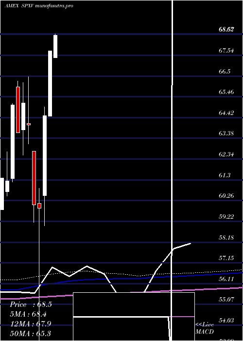Image resolution: width=243 pixels, height=341 pixels.
Task: Click the topmost white candlestick near 68.62
Action: tap(55, 46)
